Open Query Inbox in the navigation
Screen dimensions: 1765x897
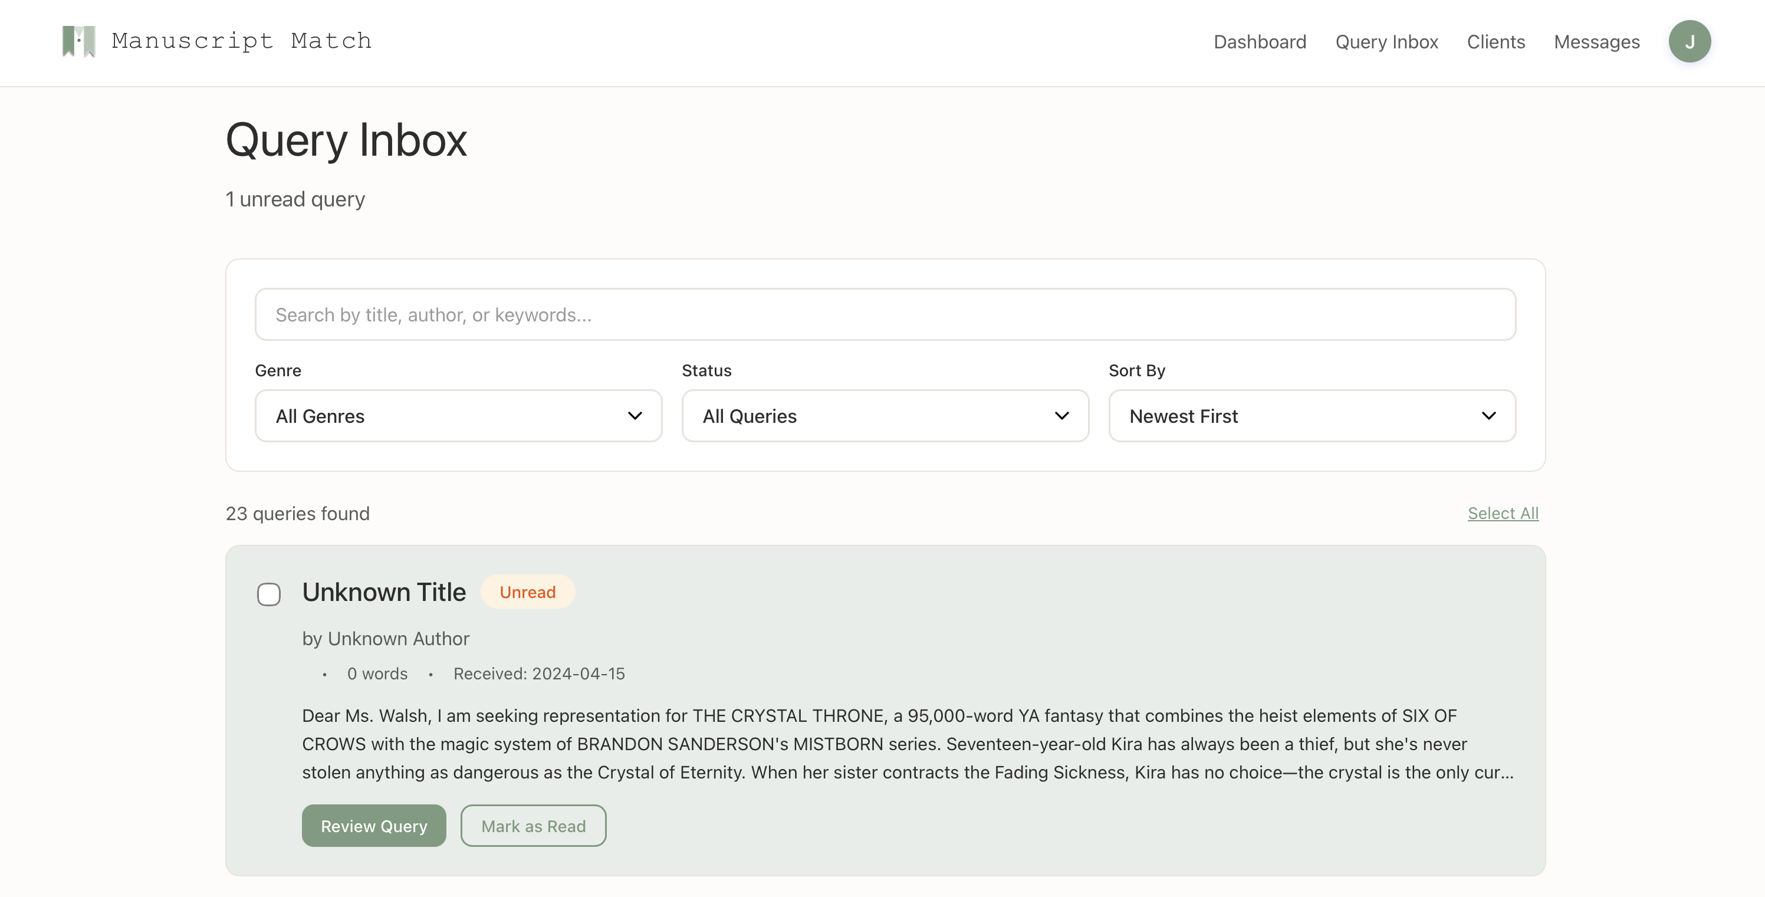click(x=1386, y=42)
